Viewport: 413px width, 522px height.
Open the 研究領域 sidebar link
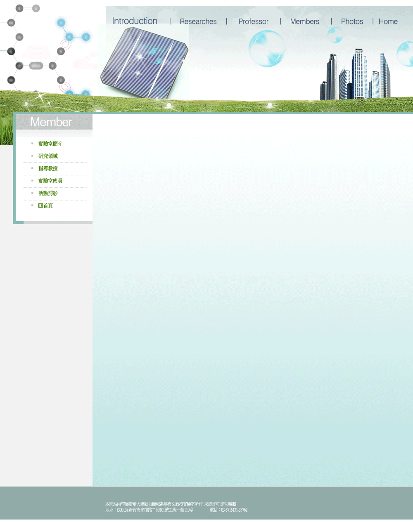48,156
